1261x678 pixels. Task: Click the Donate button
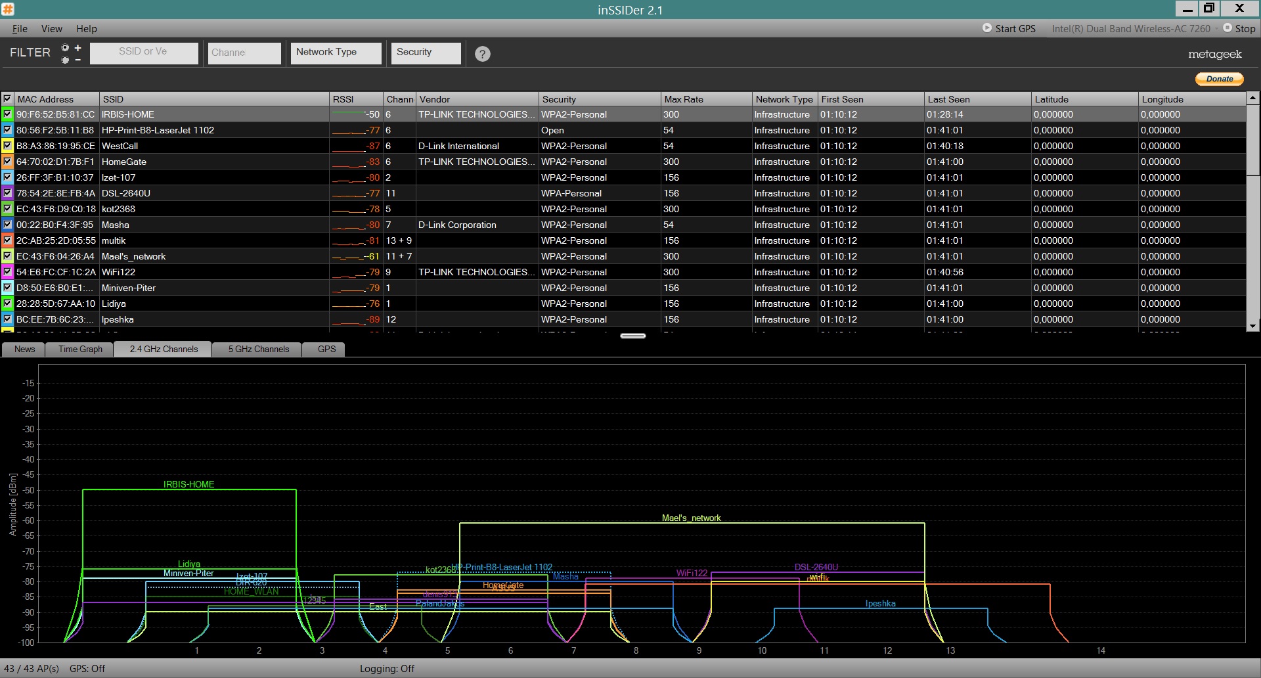(1219, 79)
